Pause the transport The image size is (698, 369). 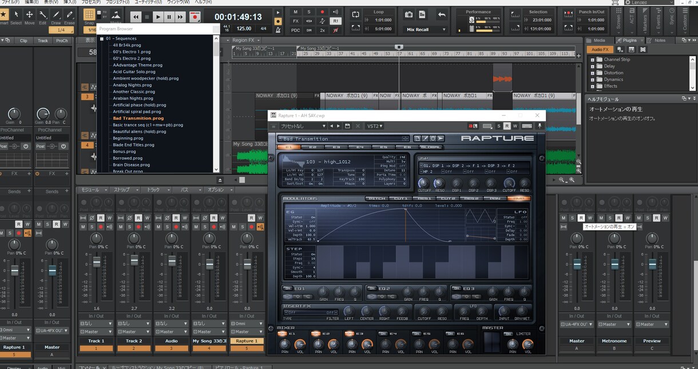[169, 17]
